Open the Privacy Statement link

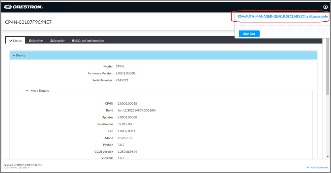317,168
